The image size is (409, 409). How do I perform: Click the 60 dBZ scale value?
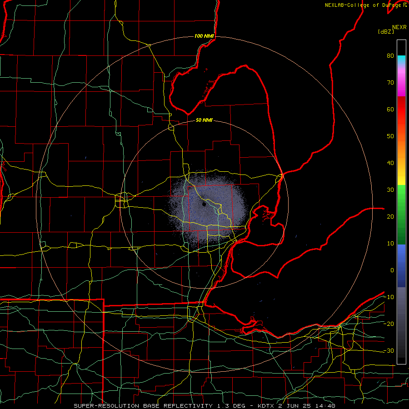tap(390, 110)
